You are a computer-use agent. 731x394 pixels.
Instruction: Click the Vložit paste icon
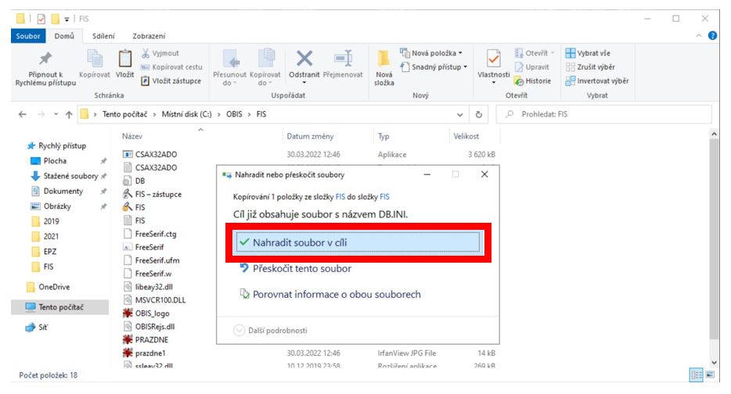click(124, 59)
